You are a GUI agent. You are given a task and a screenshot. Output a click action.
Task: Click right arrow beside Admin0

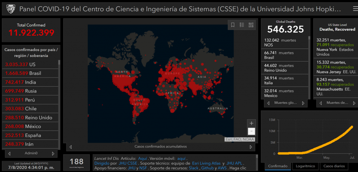tap(53, 154)
